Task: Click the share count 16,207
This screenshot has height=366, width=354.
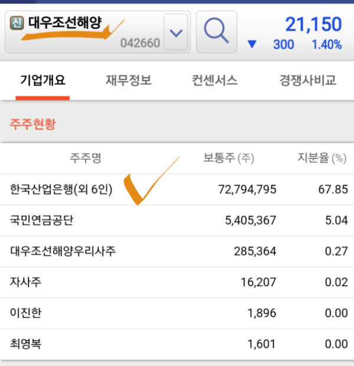Action: pos(258,282)
